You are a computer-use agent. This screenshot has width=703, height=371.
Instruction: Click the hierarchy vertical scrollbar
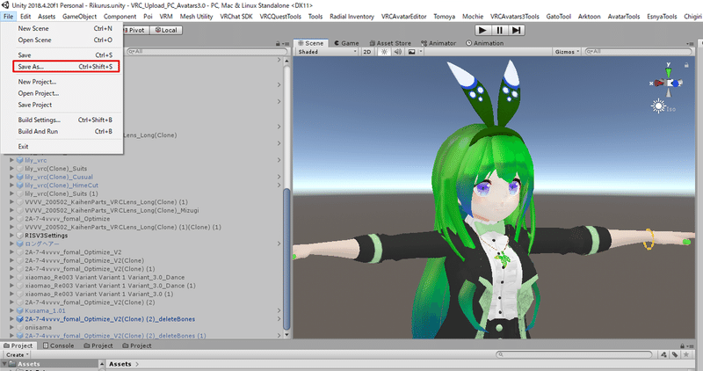click(287, 260)
